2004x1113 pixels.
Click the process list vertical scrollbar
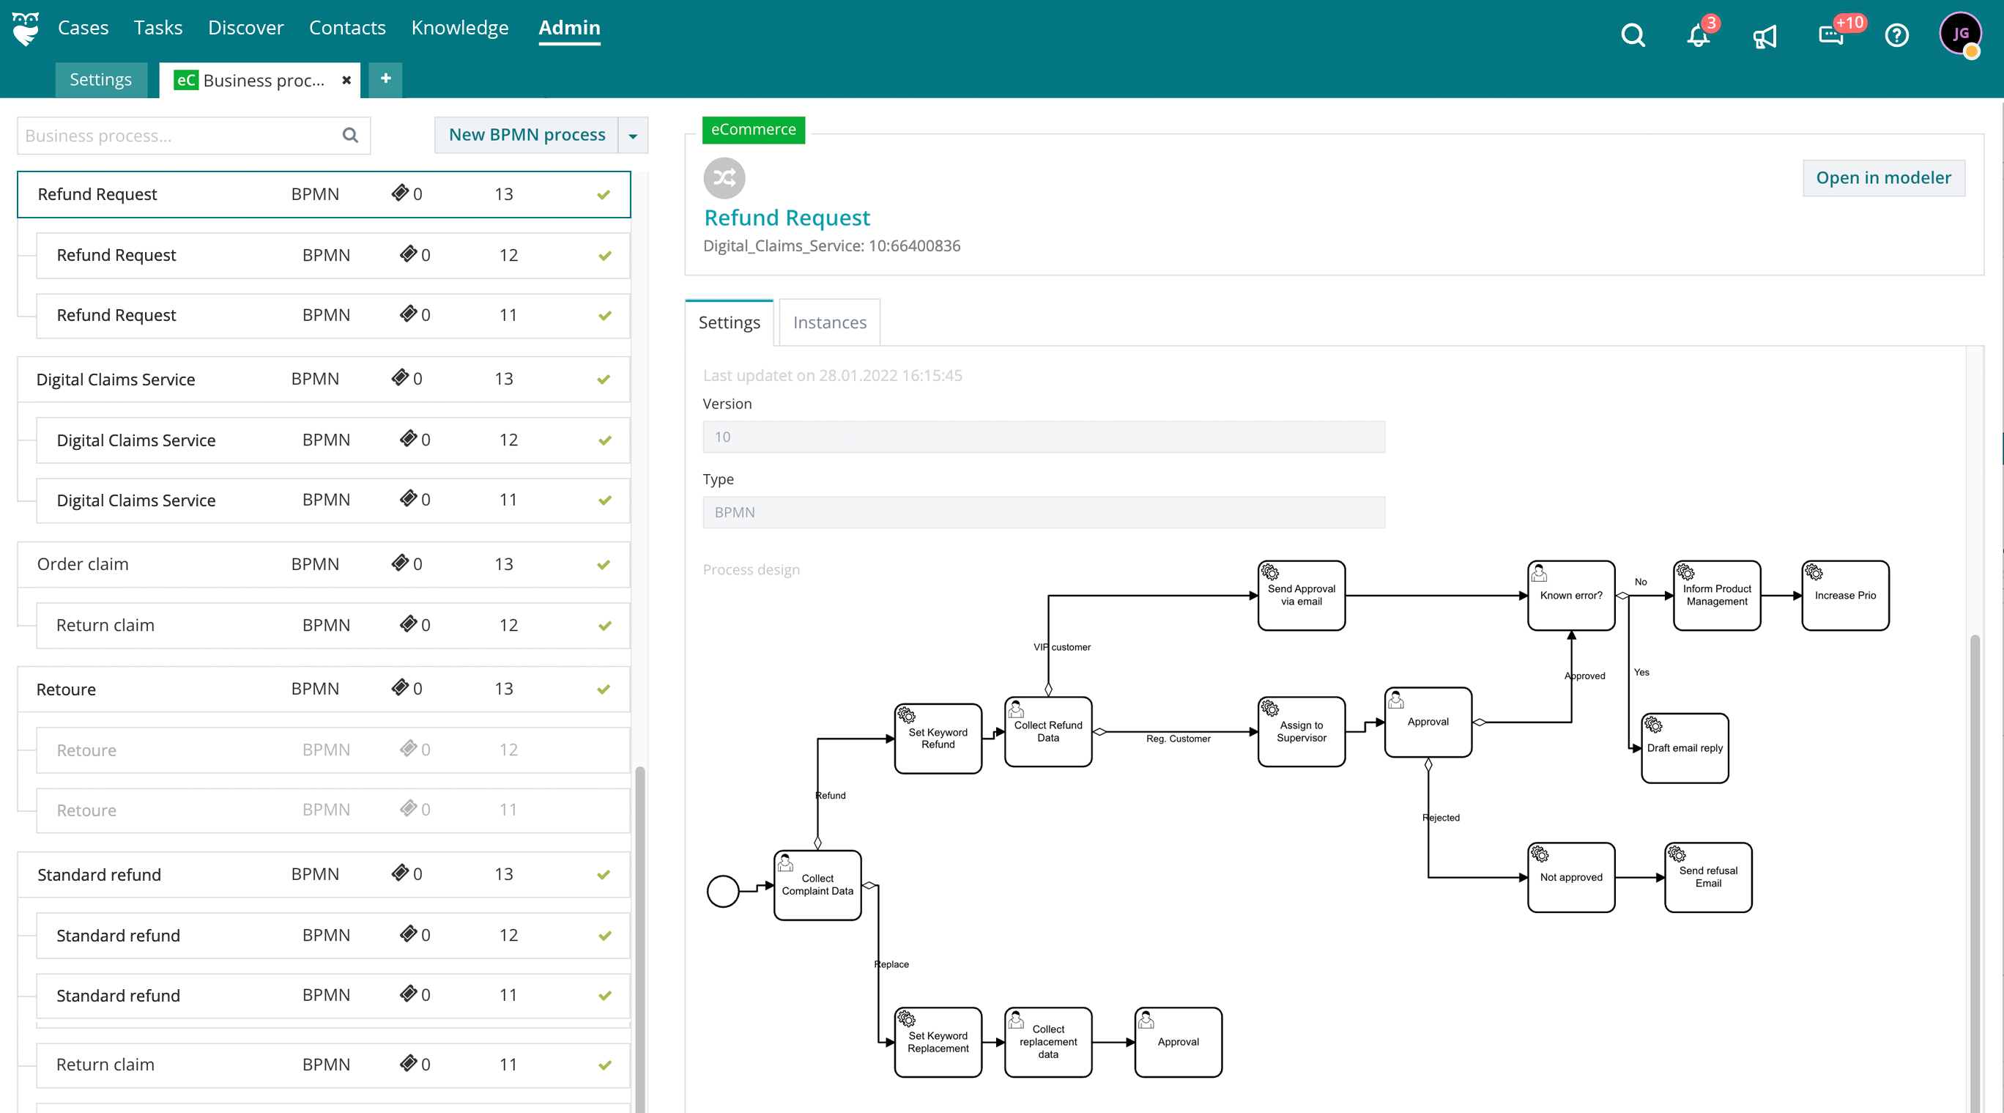[x=639, y=934]
